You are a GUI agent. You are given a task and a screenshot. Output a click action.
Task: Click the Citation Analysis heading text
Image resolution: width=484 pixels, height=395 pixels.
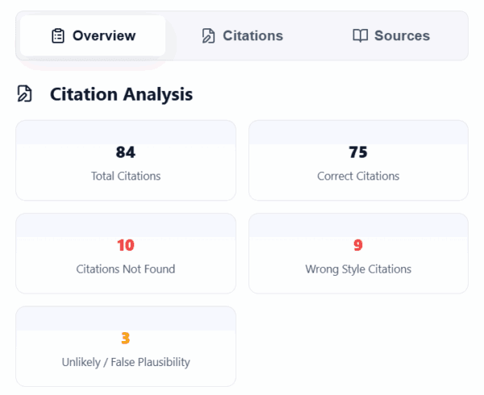tap(121, 94)
